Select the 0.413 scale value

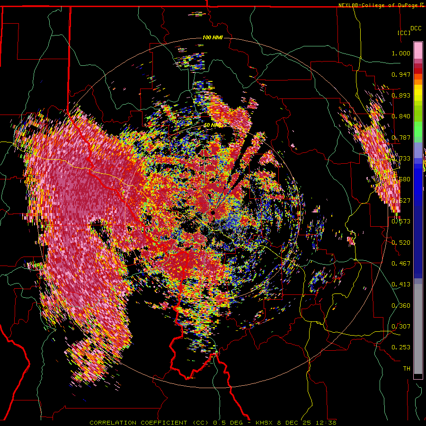point(401,284)
